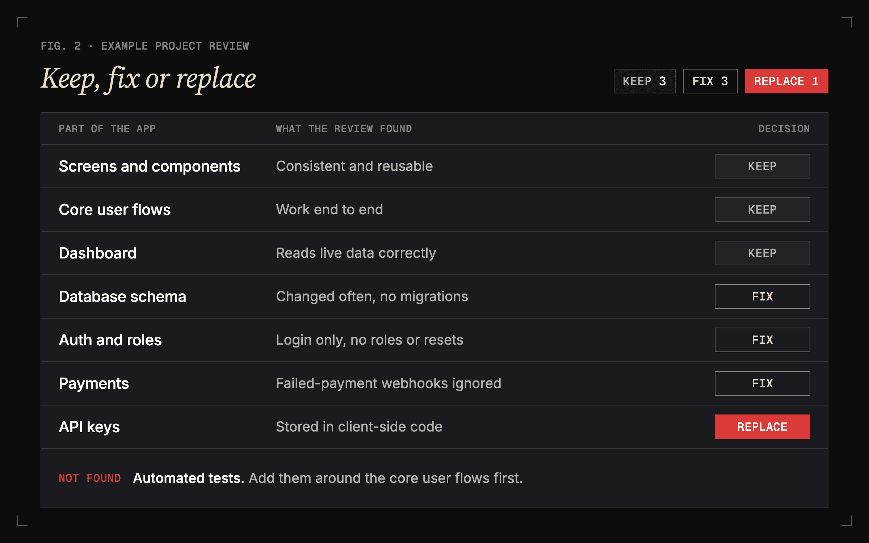Click the 'Dashboard' row title
Image resolution: width=869 pixels, height=543 pixels.
coord(97,253)
